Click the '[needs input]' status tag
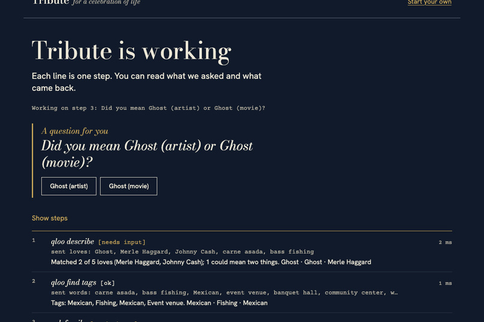The image size is (484, 322). [x=122, y=242]
